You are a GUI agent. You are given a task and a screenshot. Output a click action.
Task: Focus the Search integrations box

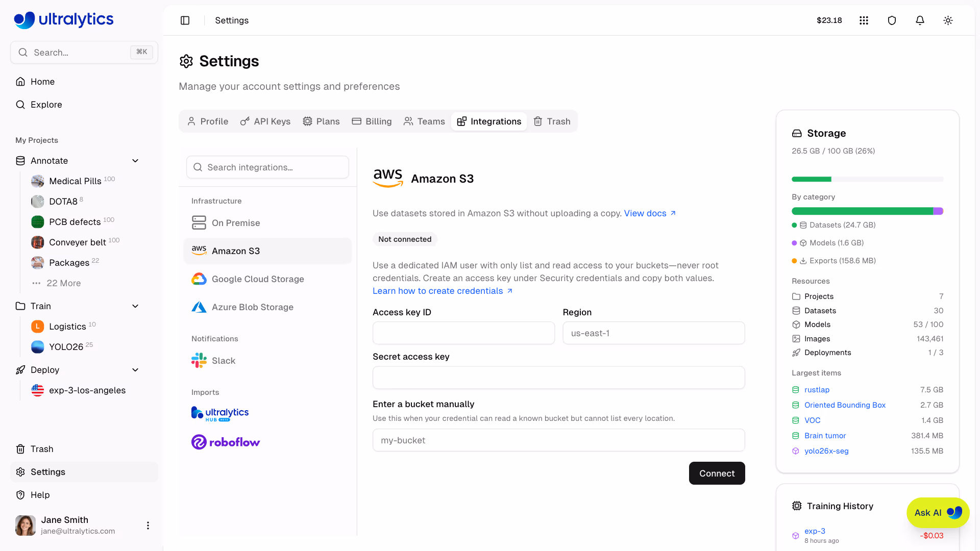click(267, 167)
